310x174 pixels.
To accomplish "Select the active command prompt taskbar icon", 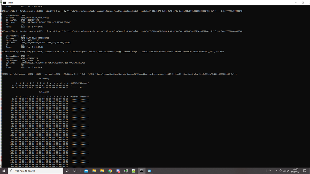I will (x=142, y=171).
